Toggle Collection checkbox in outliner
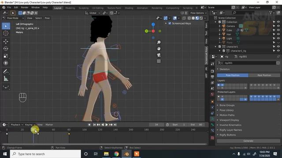This screenshot has width=282, height=158. 219,22
